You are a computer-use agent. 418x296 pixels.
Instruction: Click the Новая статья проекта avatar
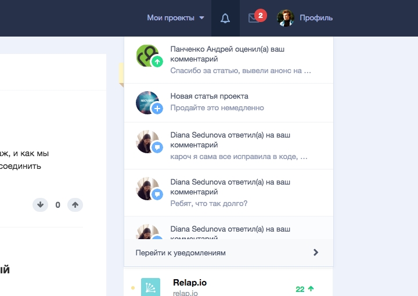(x=147, y=102)
